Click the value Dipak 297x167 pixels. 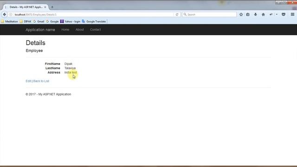(x=68, y=64)
